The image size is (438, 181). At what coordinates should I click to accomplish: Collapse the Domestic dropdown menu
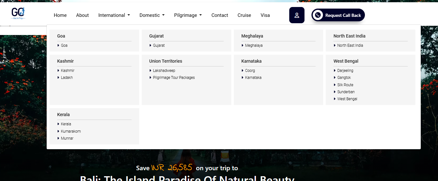[152, 15]
